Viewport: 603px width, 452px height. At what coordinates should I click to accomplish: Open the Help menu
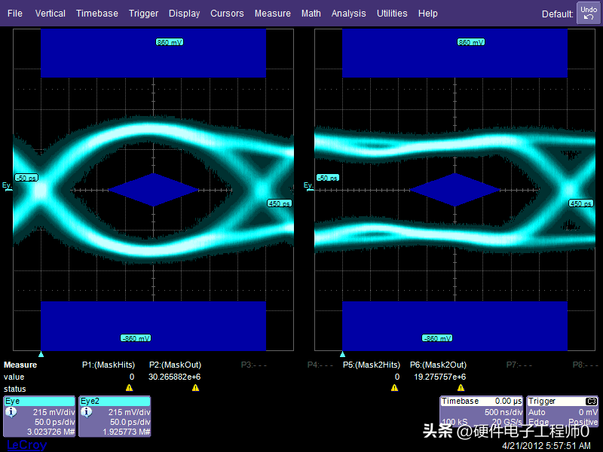[427, 14]
